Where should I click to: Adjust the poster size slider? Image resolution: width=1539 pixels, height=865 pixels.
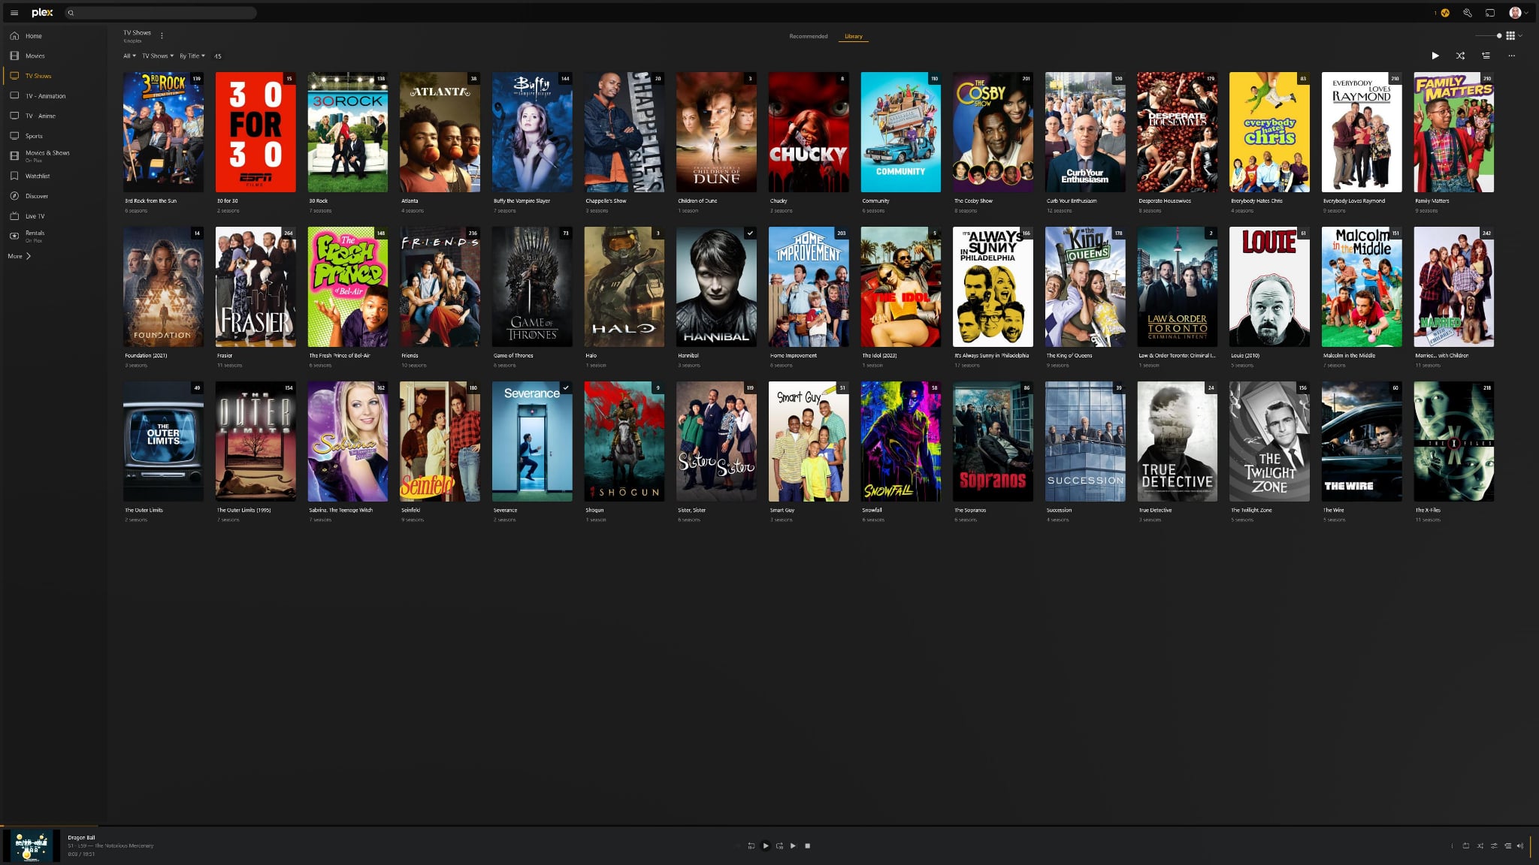pos(1498,35)
